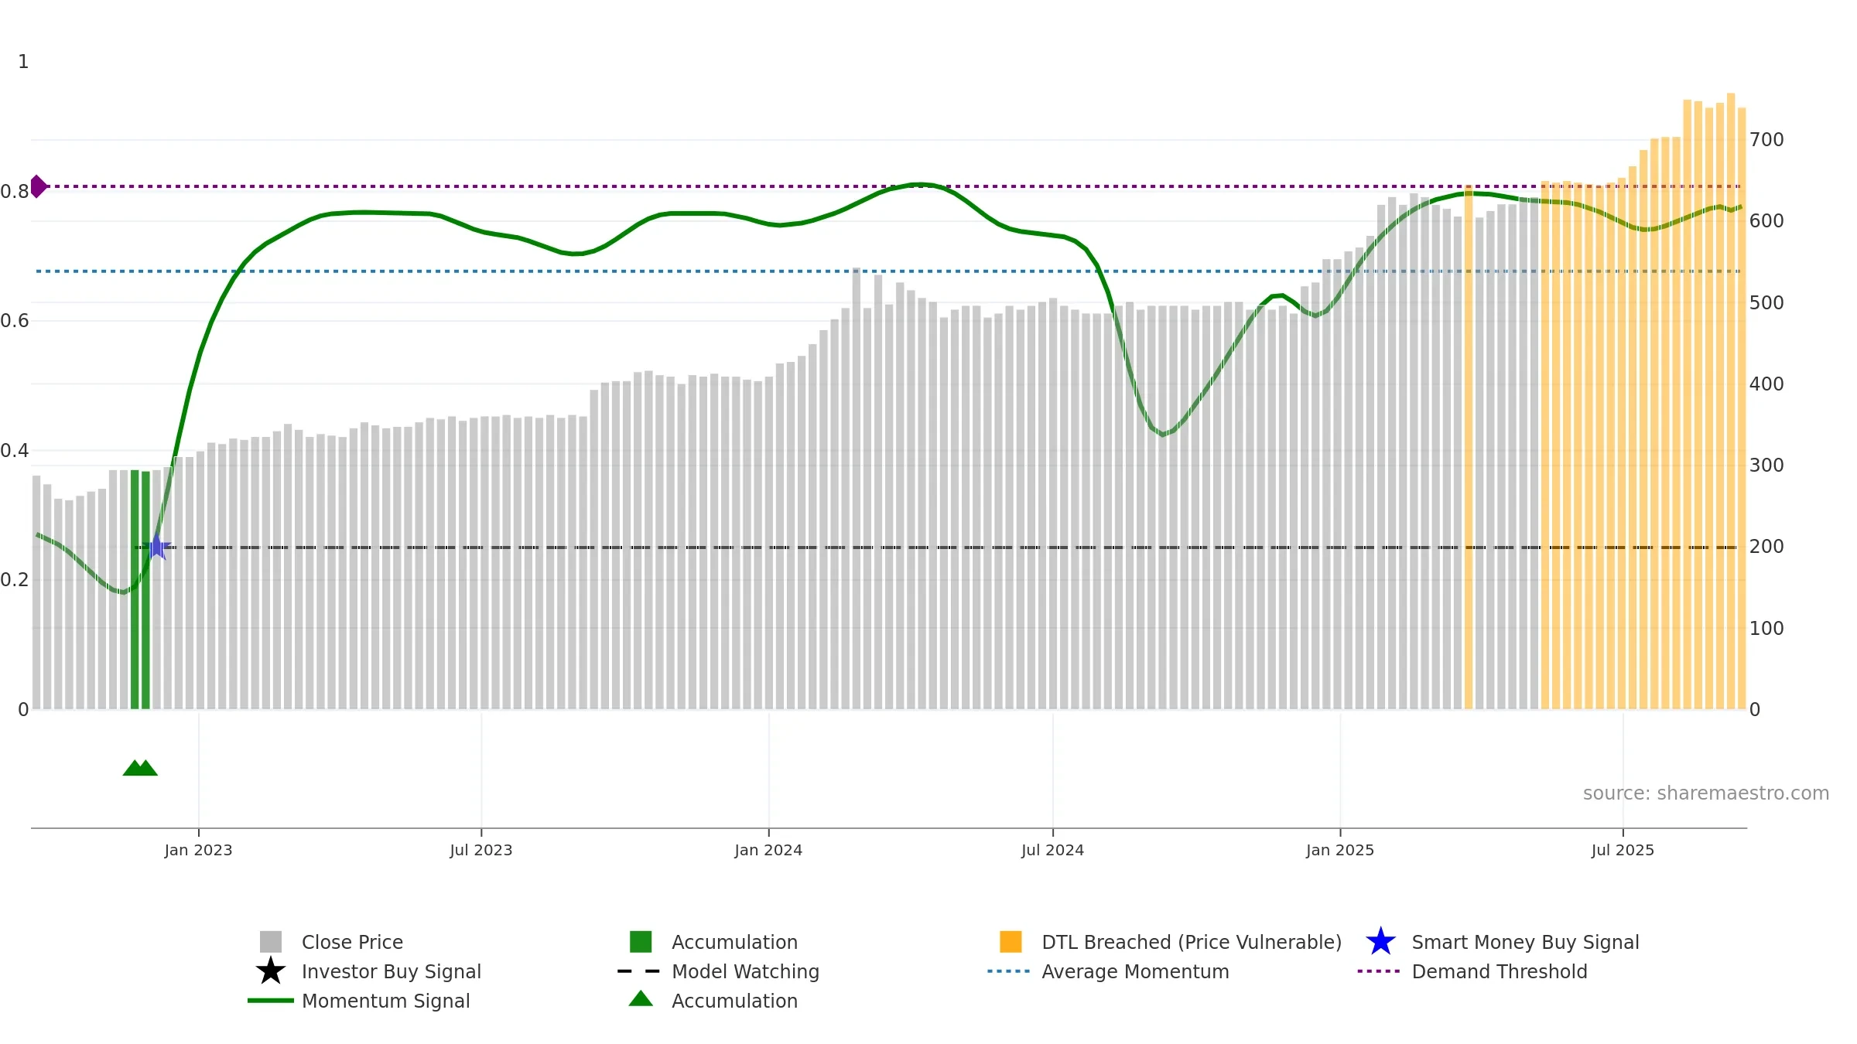Image resolution: width=1857 pixels, height=1044 pixels.
Task: Click the dotted blue Average Momentum legend icon
Action: [x=1009, y=971]
